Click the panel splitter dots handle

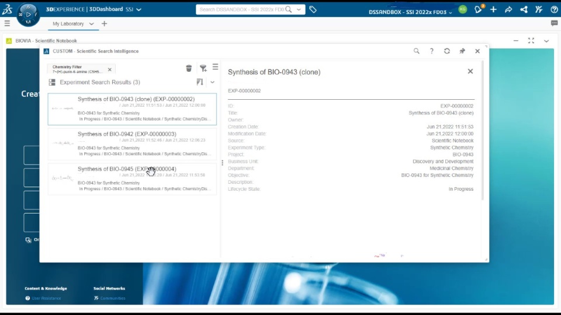coord(222,163)
